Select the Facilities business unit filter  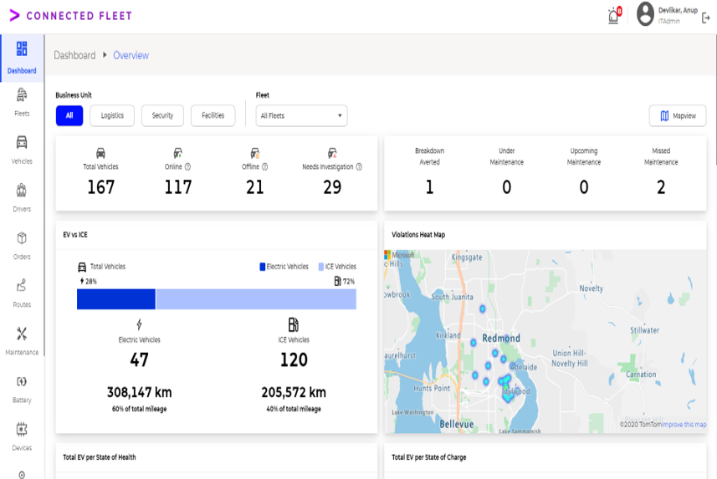point(213,115)
